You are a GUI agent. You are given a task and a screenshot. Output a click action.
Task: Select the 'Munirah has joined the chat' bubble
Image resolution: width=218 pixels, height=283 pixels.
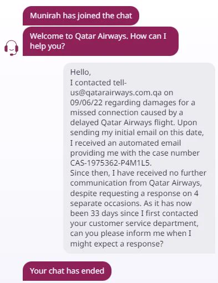pos(81,16)
